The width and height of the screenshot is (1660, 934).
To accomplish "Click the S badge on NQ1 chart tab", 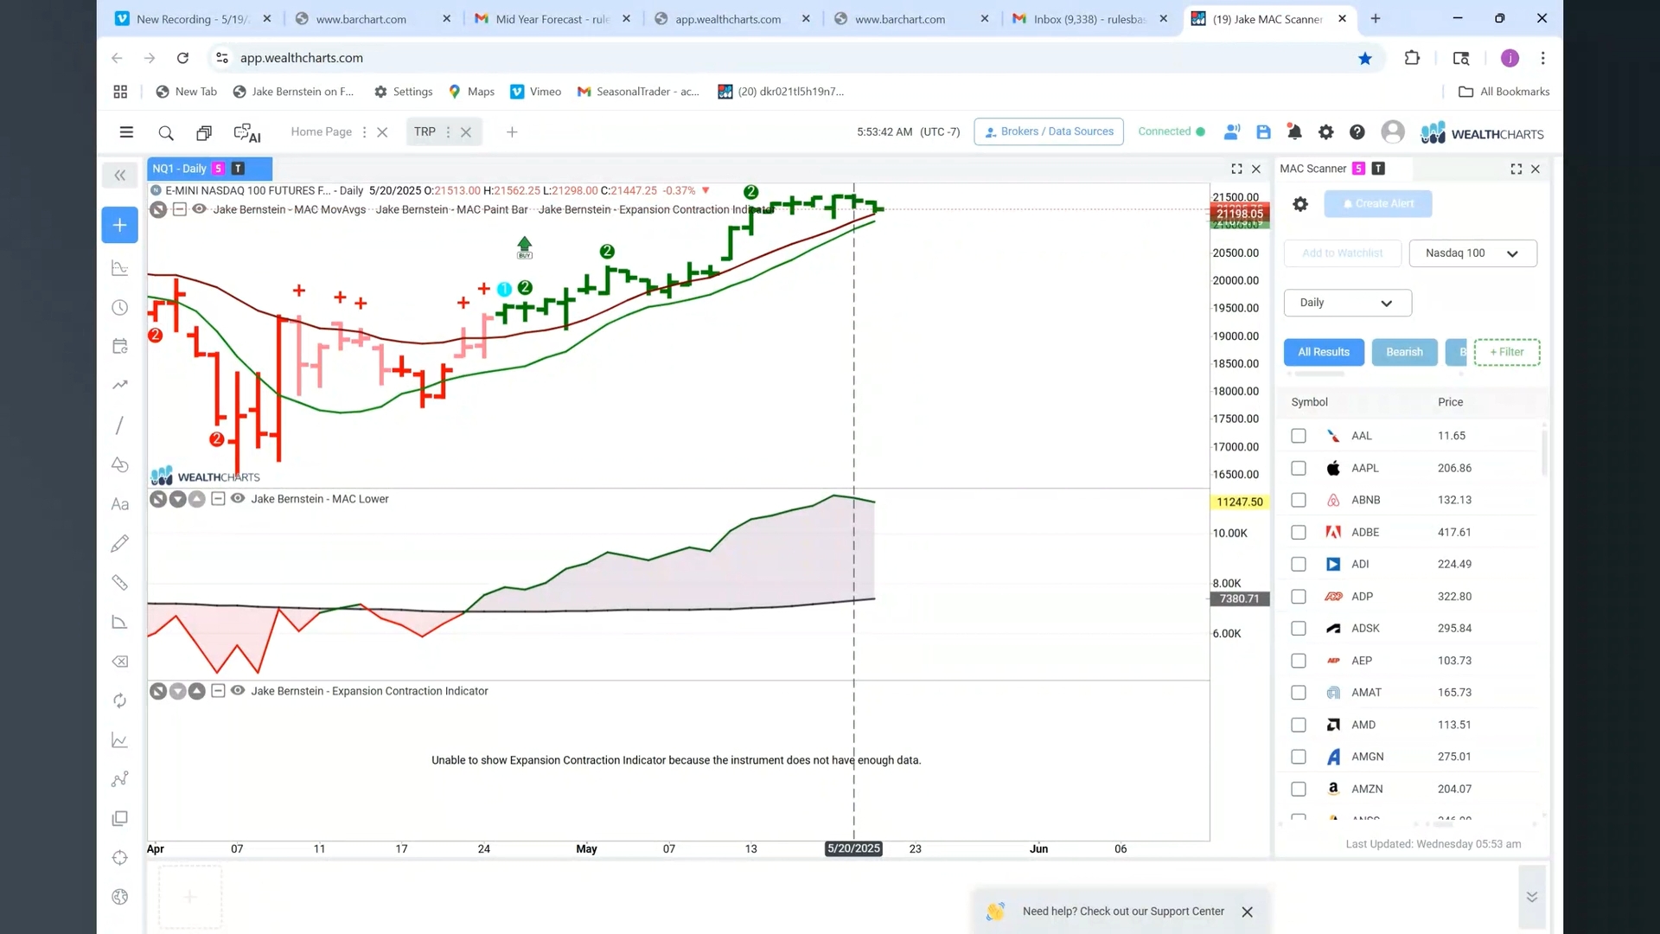I will point(218,169).
